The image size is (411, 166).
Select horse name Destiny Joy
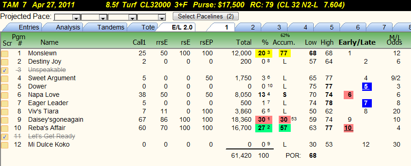45,62
